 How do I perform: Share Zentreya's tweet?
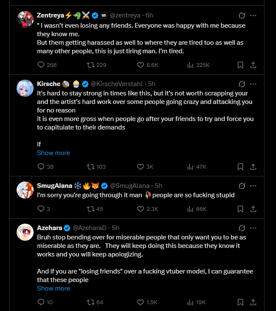[253, 65]
